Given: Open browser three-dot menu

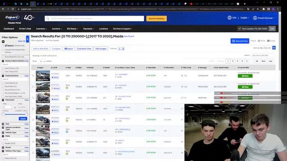Looking at the screenshot, I should coord(278,9).
